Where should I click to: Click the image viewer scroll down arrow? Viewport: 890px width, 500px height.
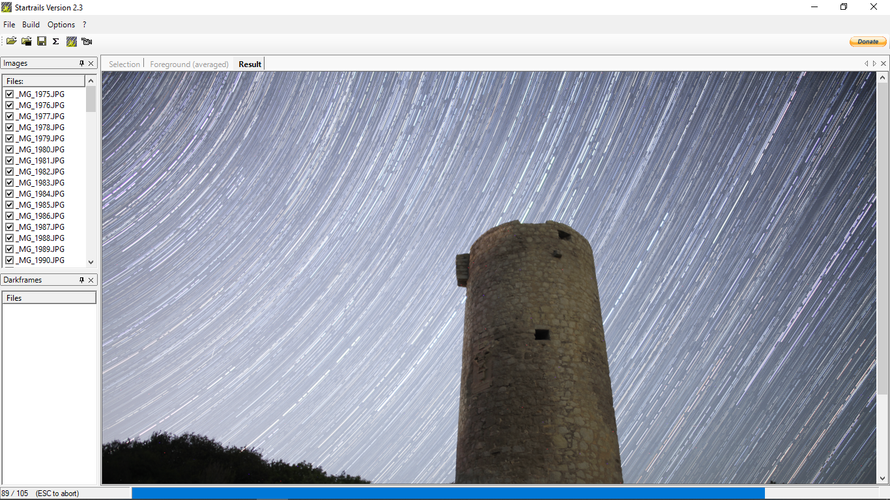click(x=883, y=479)
